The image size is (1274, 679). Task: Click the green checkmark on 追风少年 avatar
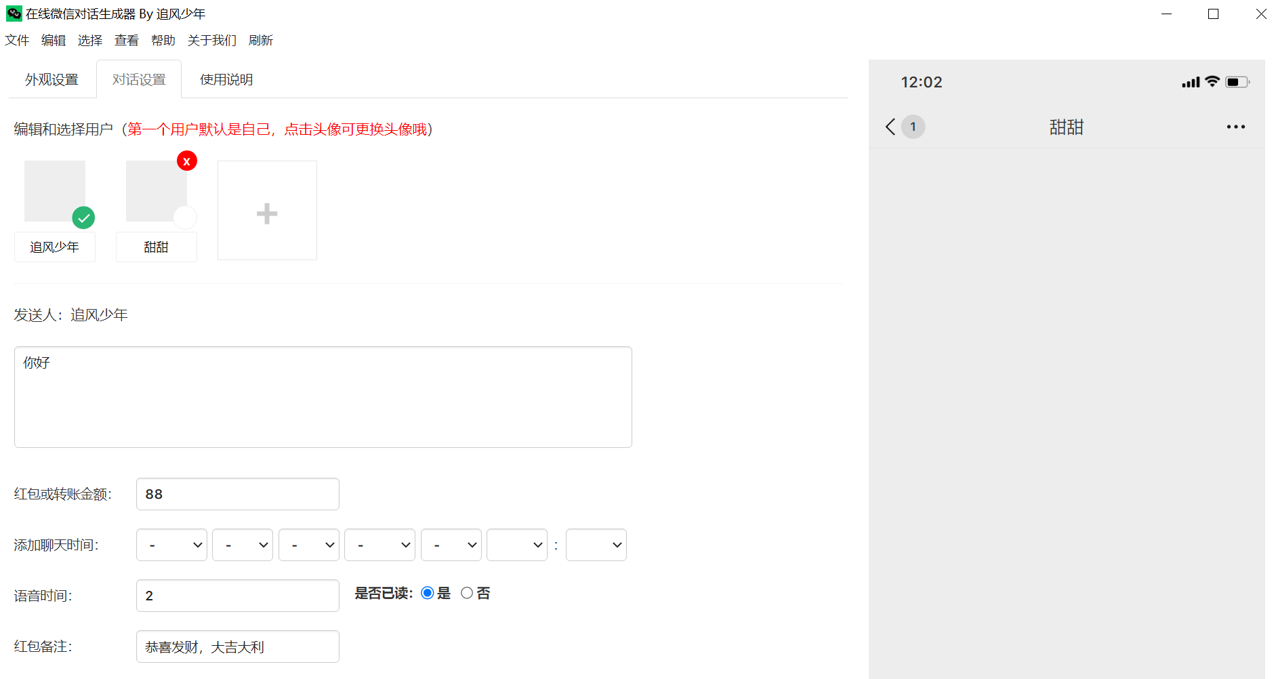click(x=83, y=218)
